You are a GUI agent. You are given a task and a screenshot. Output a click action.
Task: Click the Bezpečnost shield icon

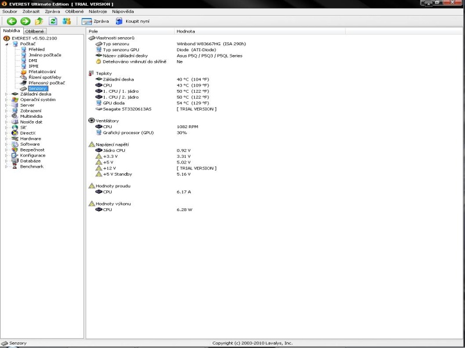pos(15,150)
